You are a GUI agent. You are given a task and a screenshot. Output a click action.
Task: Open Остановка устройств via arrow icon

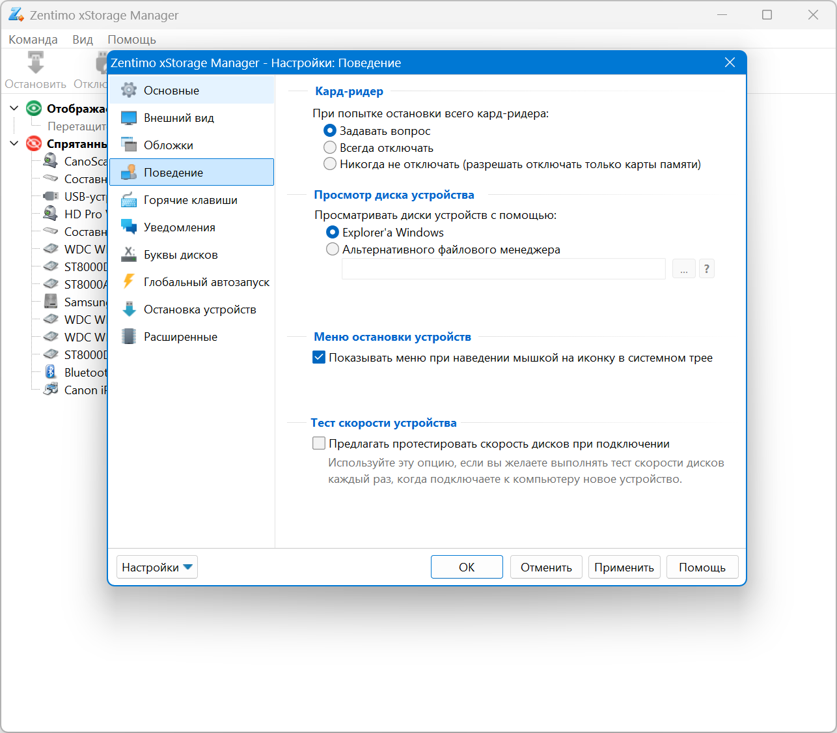click(129, 309)
